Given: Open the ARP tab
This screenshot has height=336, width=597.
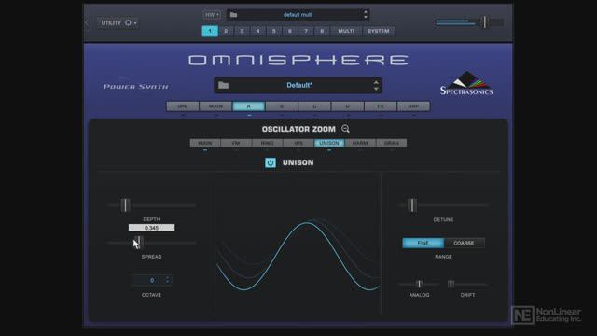Looking at the screenshot, I should pyautogui.click(x=413, y=106).
